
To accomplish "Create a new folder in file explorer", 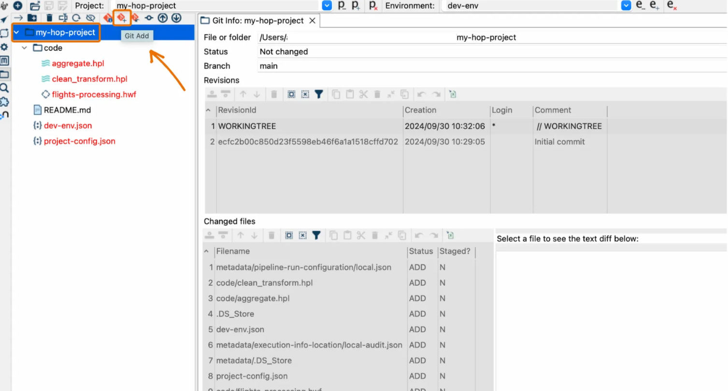I will point(32,18).
